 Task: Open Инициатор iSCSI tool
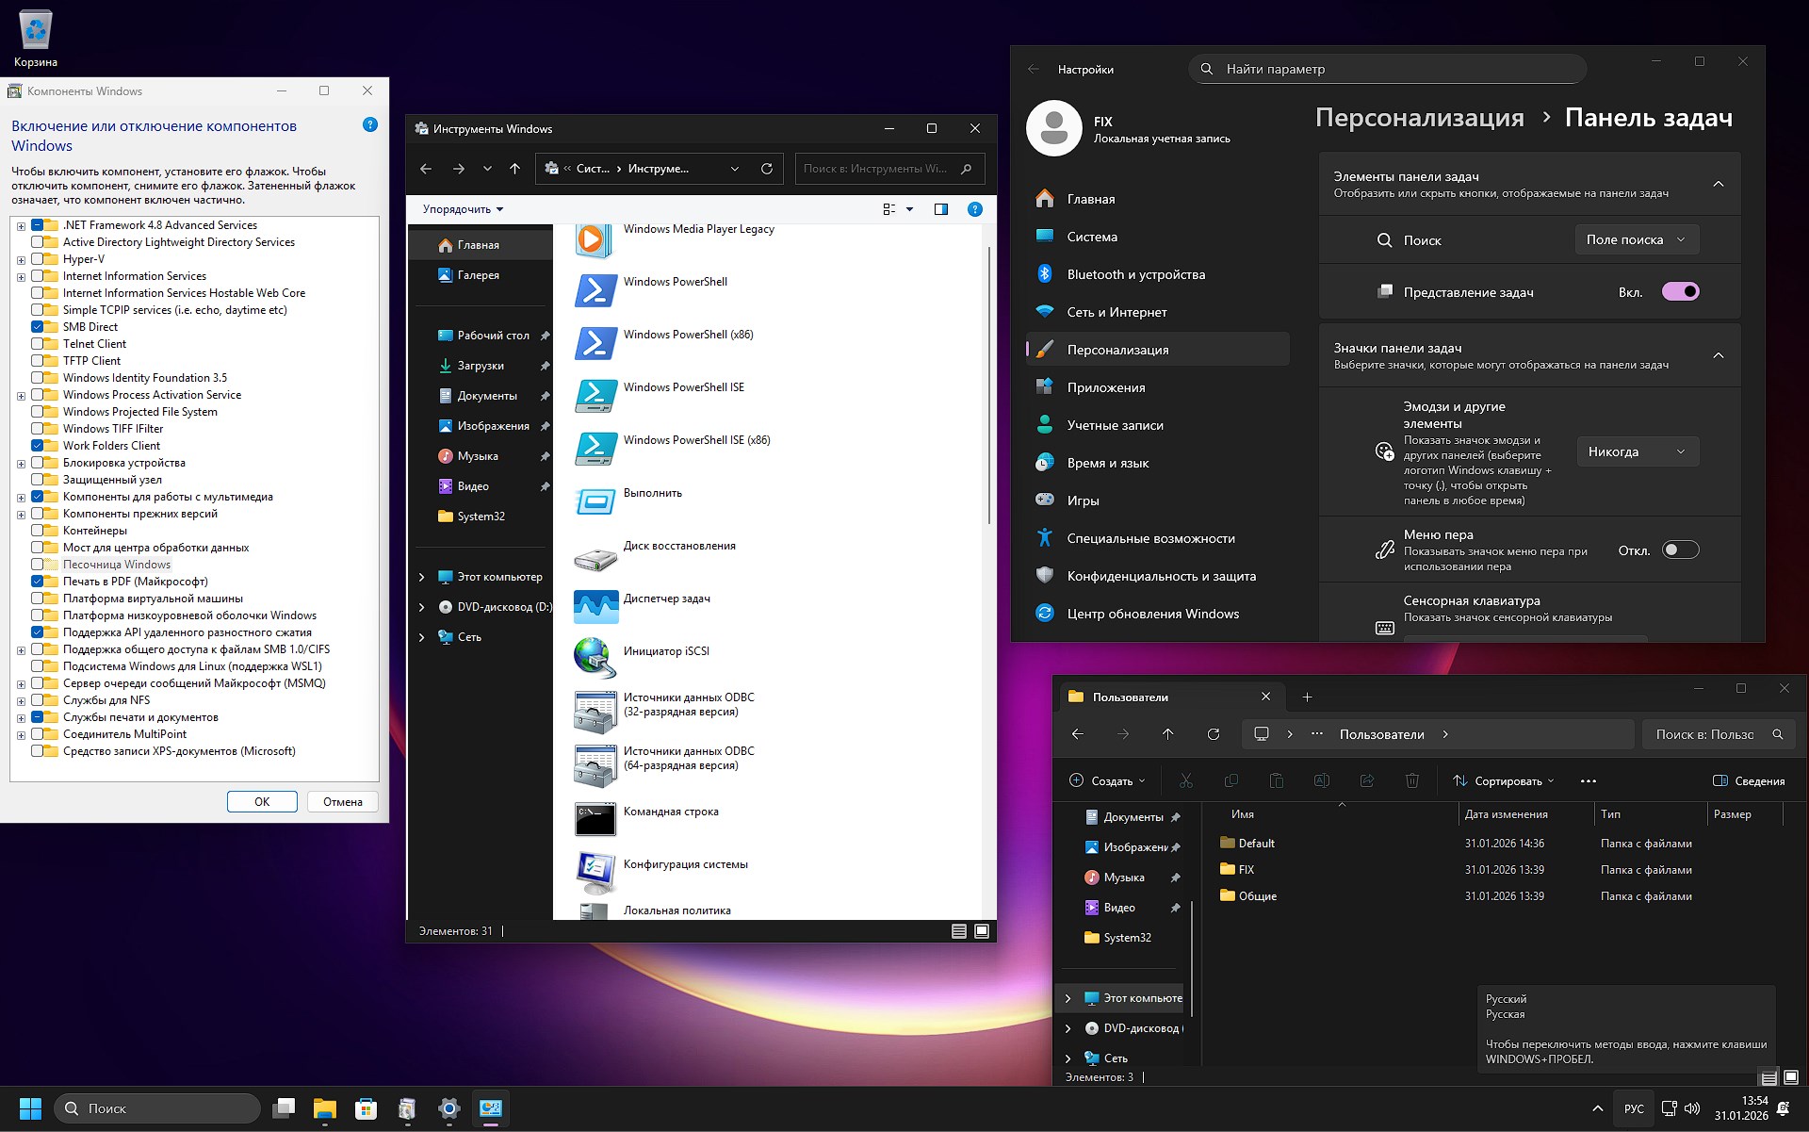[x=668, y=650]
